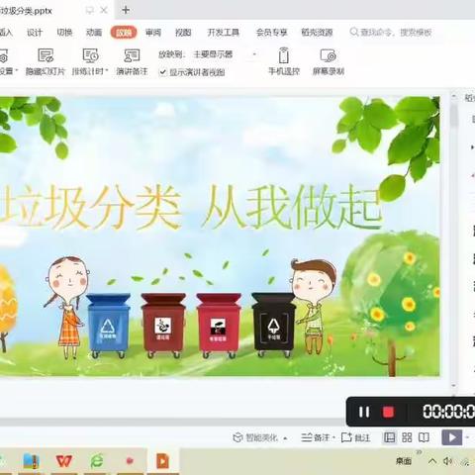Add a new document tab with plus

(x=126, y=10)
